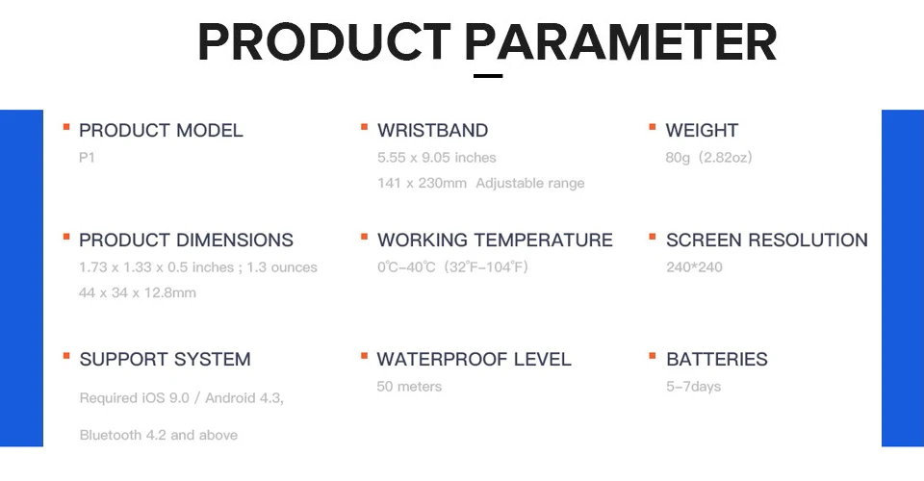
Task: Click the black underline below the title
Action: (x=488, y=75)
